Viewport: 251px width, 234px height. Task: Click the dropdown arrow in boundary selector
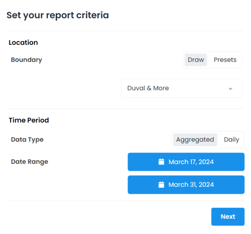230,89
